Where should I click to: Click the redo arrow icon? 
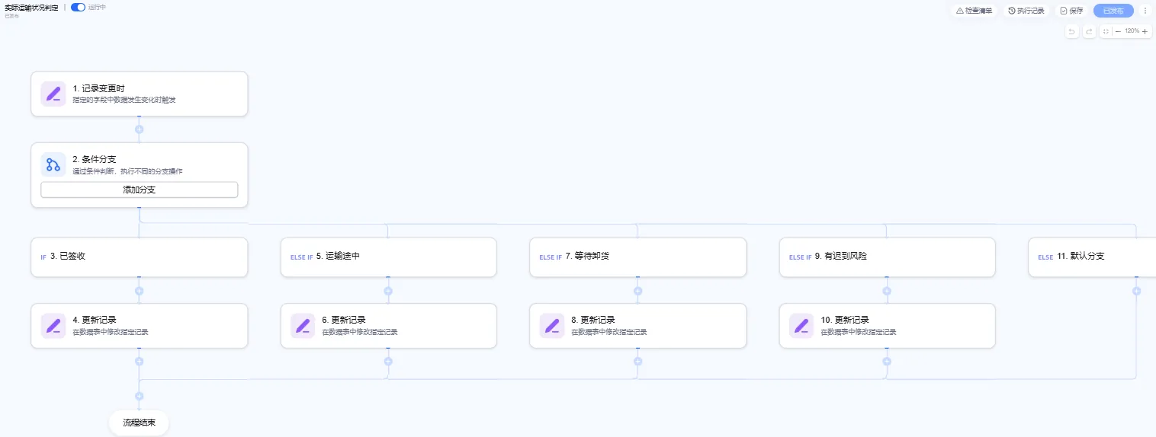tap(1089, 31)
